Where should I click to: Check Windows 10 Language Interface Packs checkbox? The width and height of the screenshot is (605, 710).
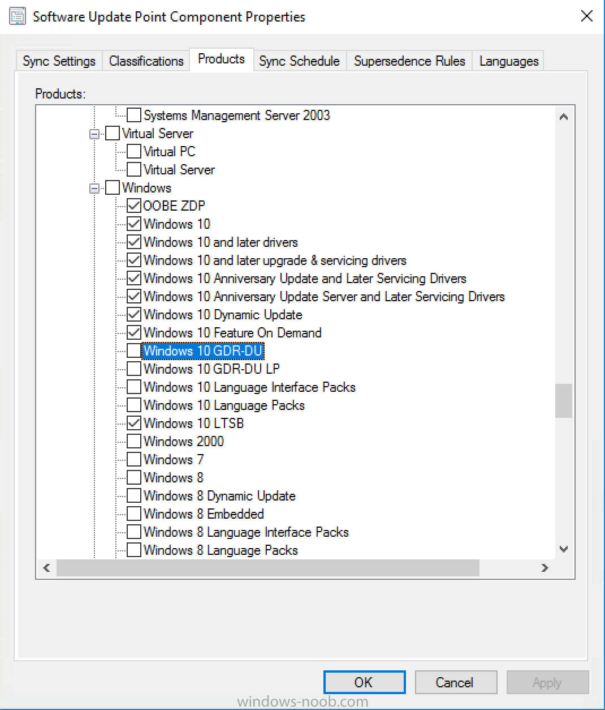pos(134,387)
